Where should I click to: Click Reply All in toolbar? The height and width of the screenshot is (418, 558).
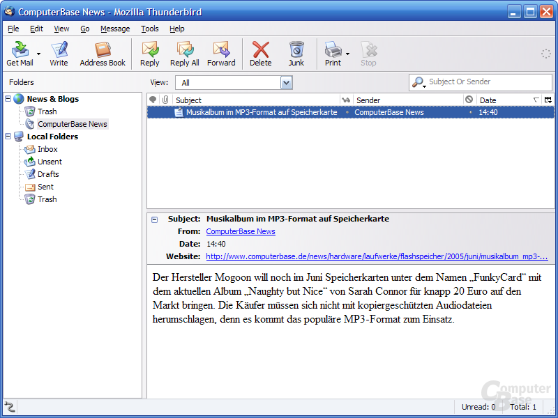pos(184,54)
